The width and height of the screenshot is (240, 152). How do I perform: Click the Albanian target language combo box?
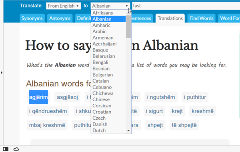tap(110, 6)
